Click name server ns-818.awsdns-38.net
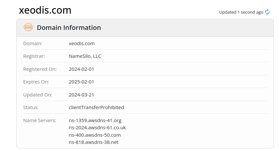The width and height of the screenshot is (279, 151). tap(93, 142)
